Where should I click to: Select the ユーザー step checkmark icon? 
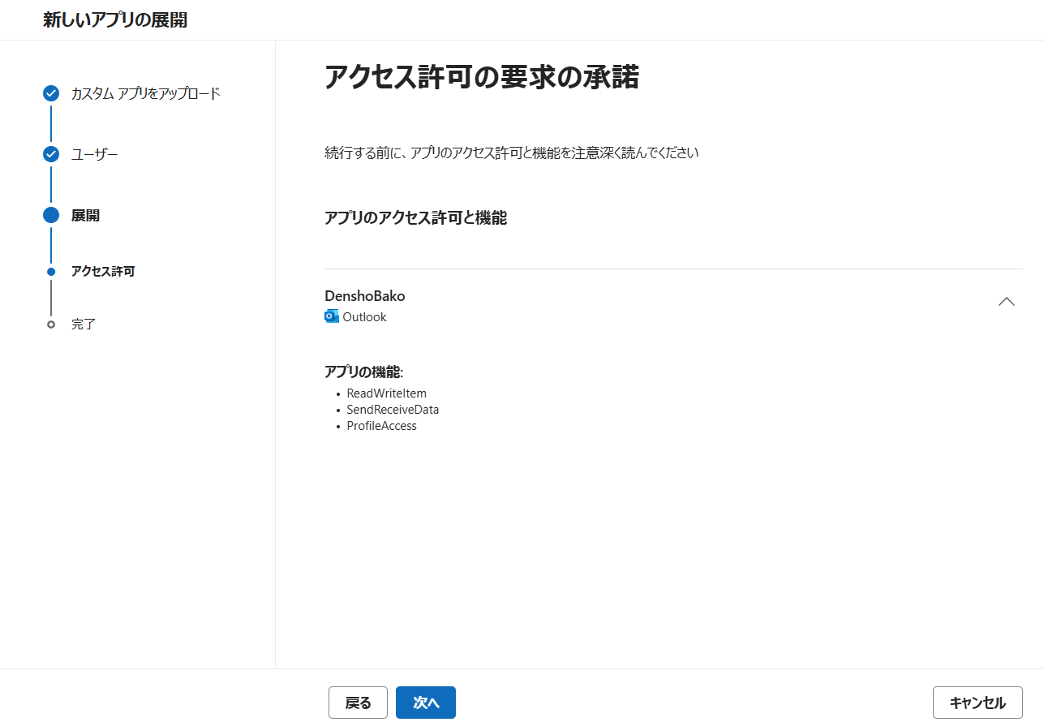click(x=51, y=154)
